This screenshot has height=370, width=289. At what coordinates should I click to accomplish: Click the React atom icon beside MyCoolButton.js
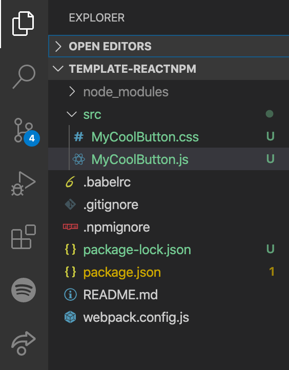[78, 159]
